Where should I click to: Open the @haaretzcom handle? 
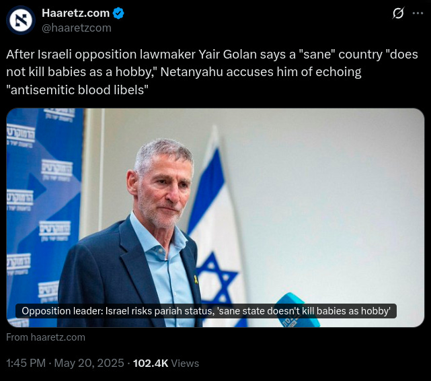point(77,28)
